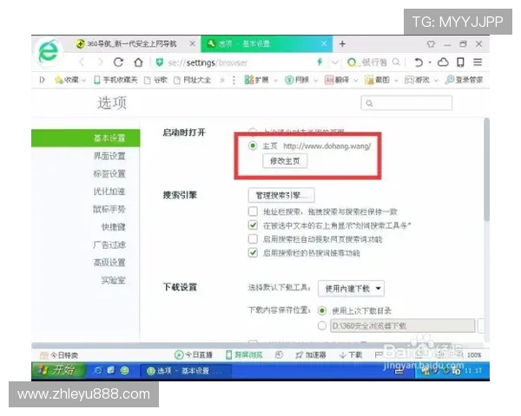Open a new tab with plus button
This screenshot has height=416, width=521.
coord(342,44)
